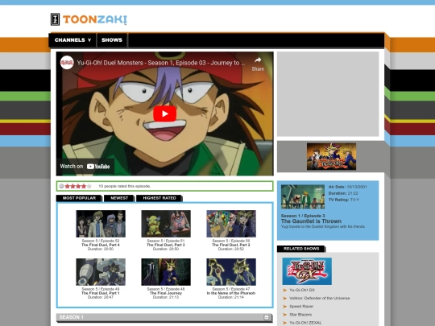Image resolution: width=435 pixels, height=326 pixels.
Task: Open the Shows menu item
Action: [x=112, y=40]
